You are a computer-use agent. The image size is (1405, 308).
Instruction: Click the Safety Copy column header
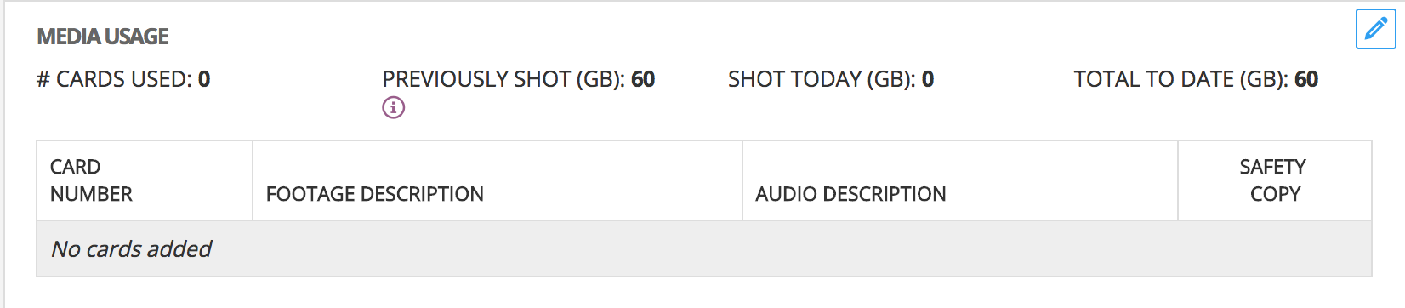pyautogui.click(x=1275, y=180)
